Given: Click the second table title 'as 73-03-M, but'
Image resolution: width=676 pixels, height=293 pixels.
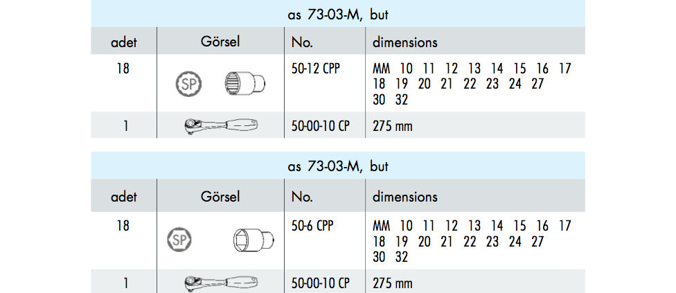Looking at the screenshot, I should click(x=338, y=166).
